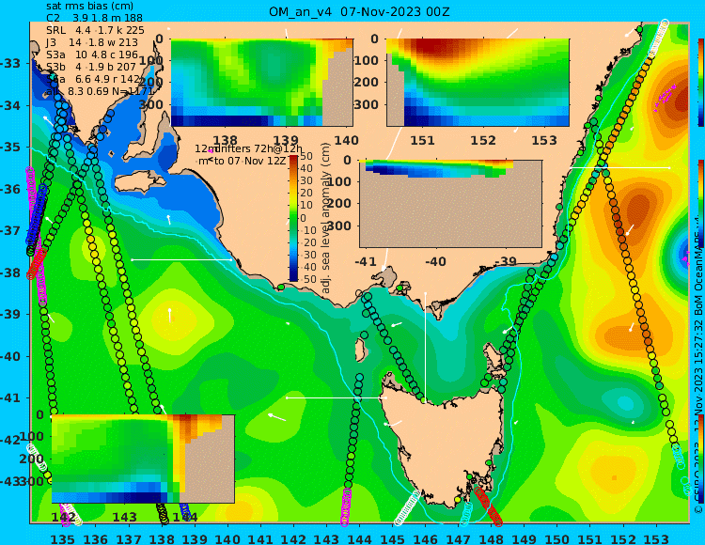Click latitude label -37 on main map axis
This screenshot has width=705, height=545.
(x=10, y=231)
